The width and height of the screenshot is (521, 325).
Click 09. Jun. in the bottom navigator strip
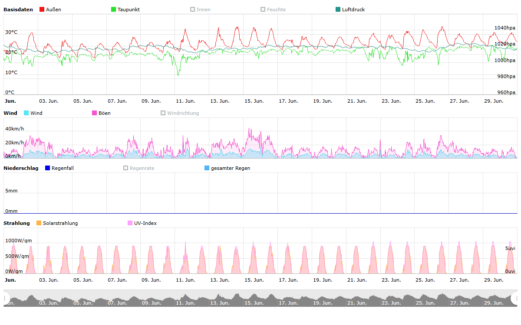coord(151,303)
